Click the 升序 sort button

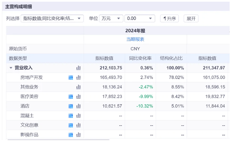(x=170, y=19)
